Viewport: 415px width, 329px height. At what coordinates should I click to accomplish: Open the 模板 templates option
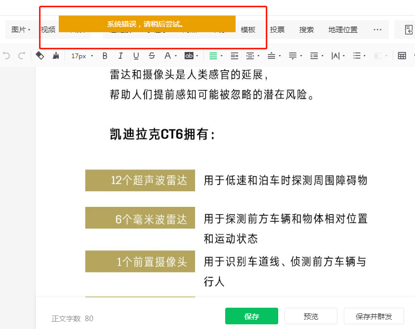pos(248,30)
